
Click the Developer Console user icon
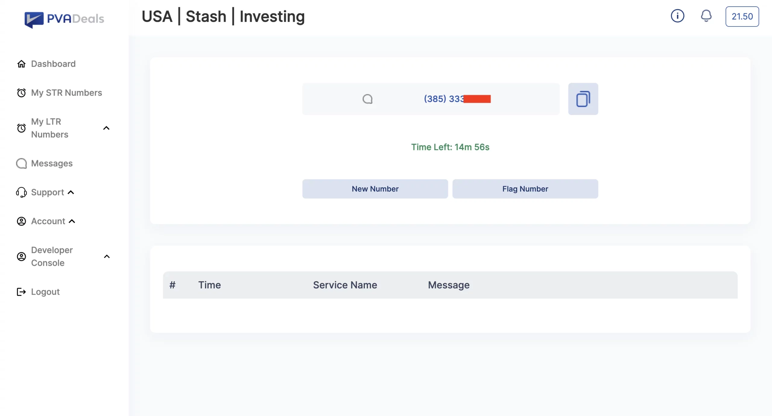pyautogui.click(x=21, y=256)
